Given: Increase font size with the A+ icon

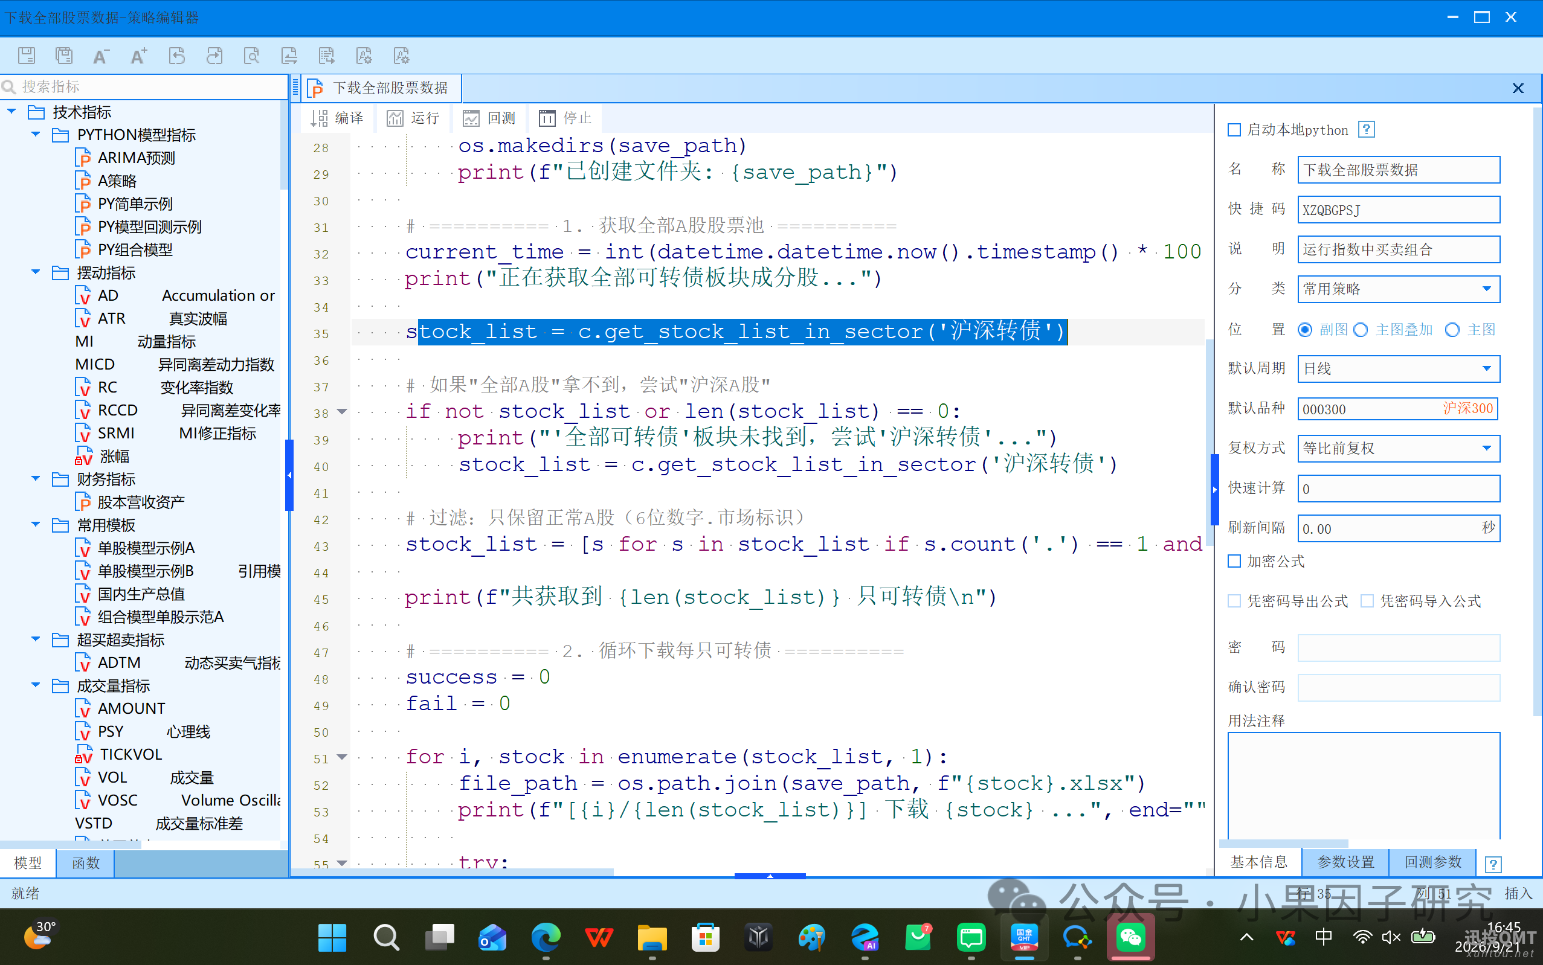Looking at the screenshot, I should click(x=138, y=56).
